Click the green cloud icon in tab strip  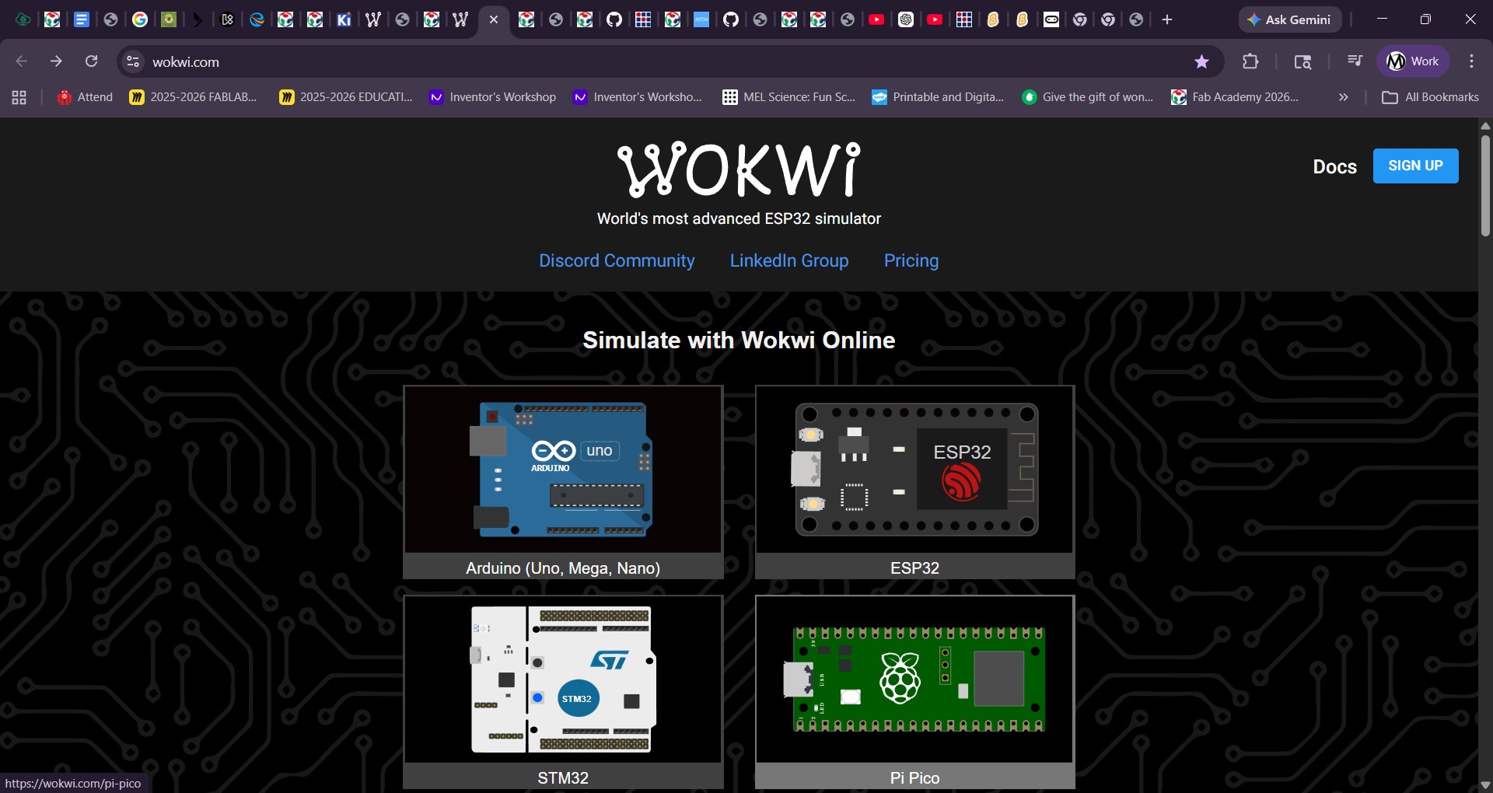(23, 19)
